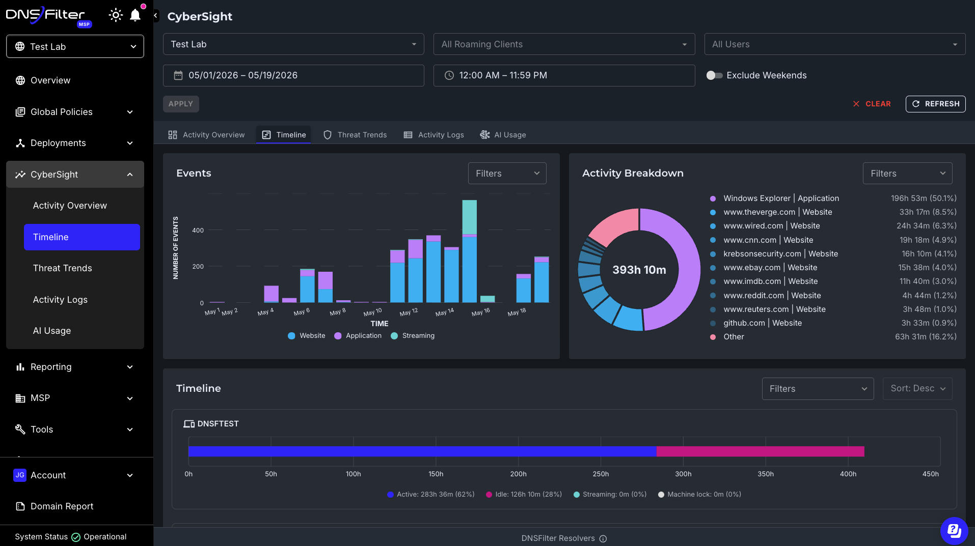
Task: Open All Users dropdown
Action: 834,44
